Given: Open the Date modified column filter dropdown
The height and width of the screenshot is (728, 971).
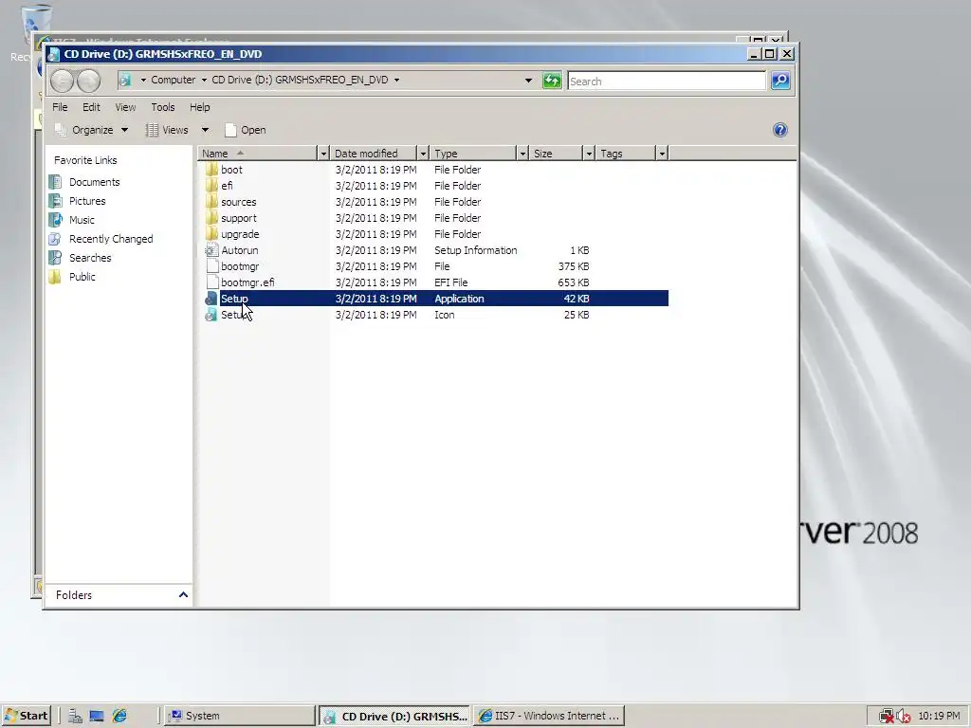Looking at the screenshot, I should pyautogui.click(x=423, y=153).
